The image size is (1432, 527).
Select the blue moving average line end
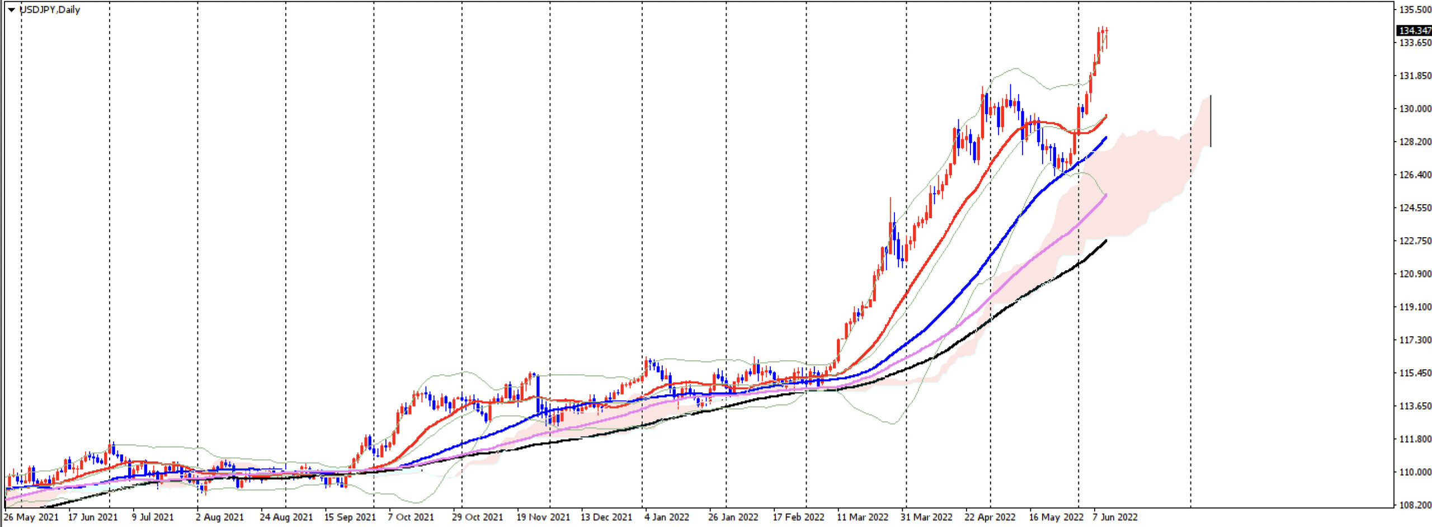pyautogui.click(x=1105, y=138)
